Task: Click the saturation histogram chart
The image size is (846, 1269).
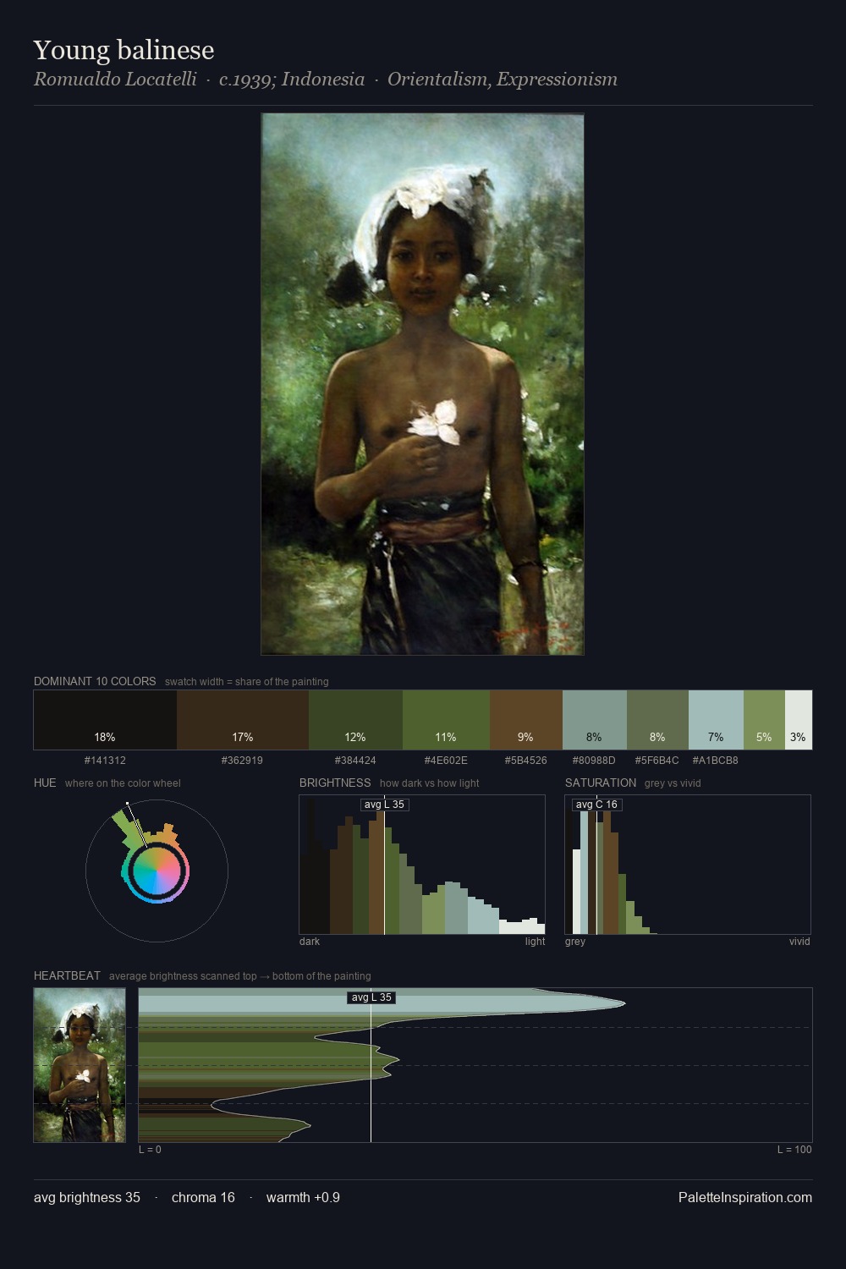Action: 688,865
